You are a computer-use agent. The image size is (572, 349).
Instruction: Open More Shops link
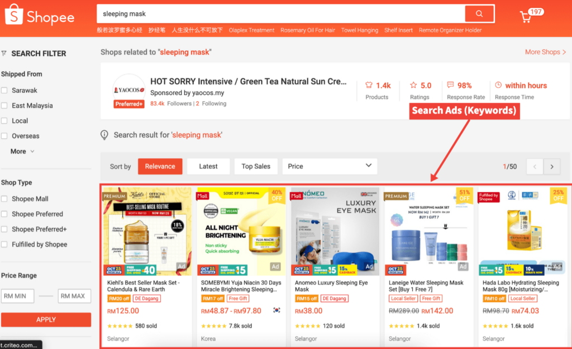(545, 52)
